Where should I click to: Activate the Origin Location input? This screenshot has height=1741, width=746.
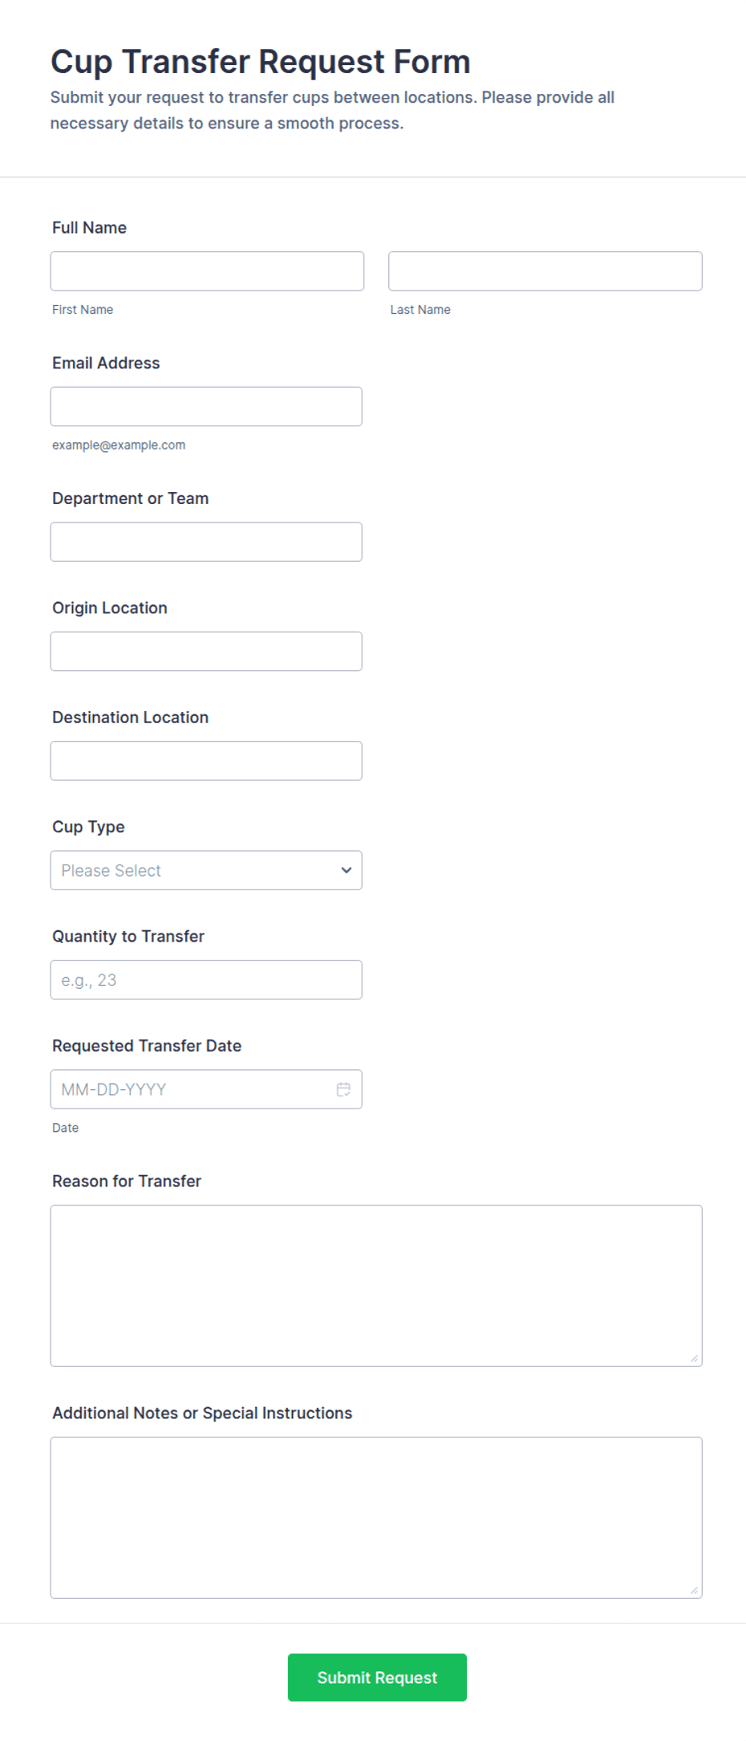pos(206,651)
